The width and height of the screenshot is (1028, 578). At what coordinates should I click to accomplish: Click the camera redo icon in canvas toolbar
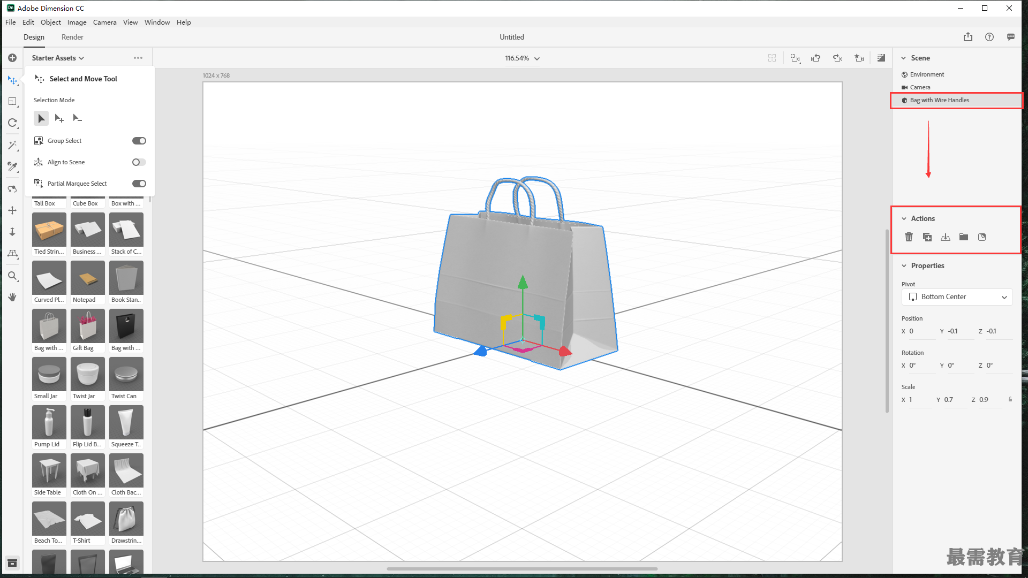(x=838, y=58)
